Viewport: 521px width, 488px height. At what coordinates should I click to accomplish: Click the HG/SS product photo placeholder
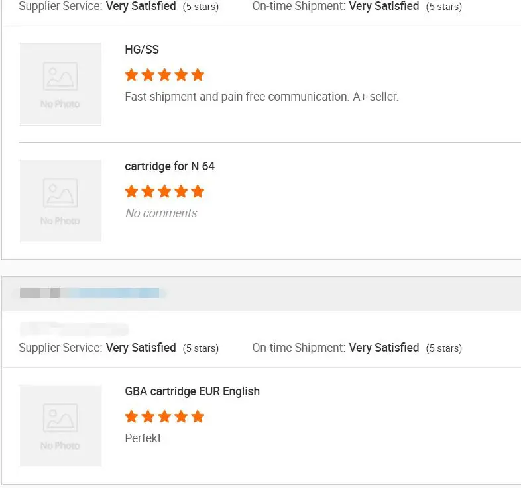click(60, 84)
